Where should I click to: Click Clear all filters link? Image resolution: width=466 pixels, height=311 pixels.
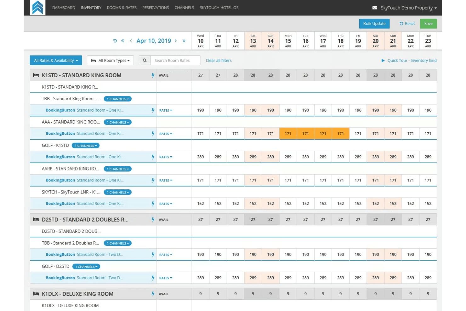click(x=219, y=60)
